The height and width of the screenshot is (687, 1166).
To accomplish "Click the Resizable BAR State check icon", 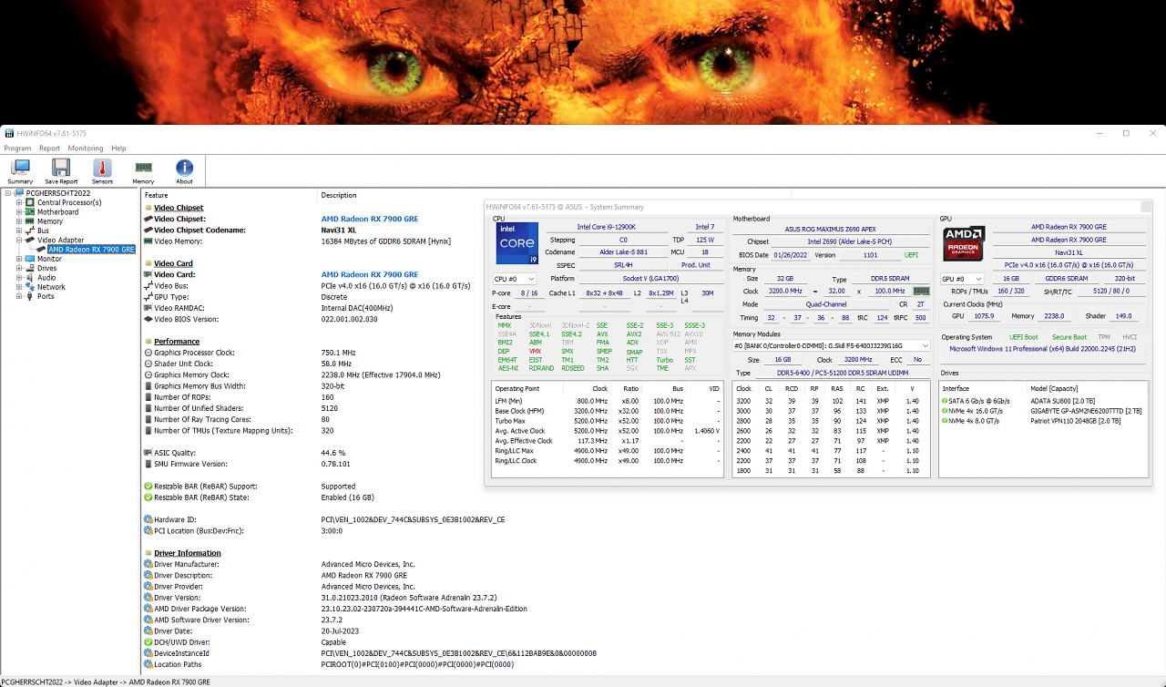I will click(x=148, y=497).
